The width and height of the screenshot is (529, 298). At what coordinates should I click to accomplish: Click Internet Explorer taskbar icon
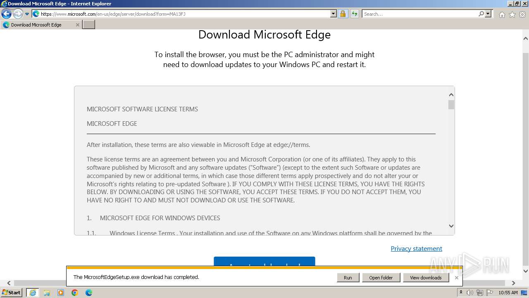(33, 293)
